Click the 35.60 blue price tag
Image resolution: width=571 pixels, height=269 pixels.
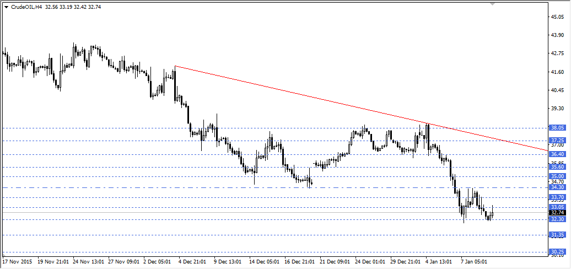coord(557,167)
